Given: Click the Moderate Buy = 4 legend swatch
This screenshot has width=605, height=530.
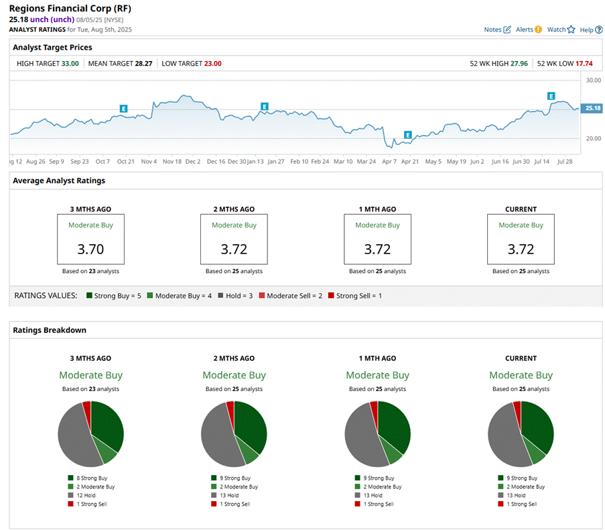Looking at the screenshot, I should pyautogui.click(x=150, y=295).
